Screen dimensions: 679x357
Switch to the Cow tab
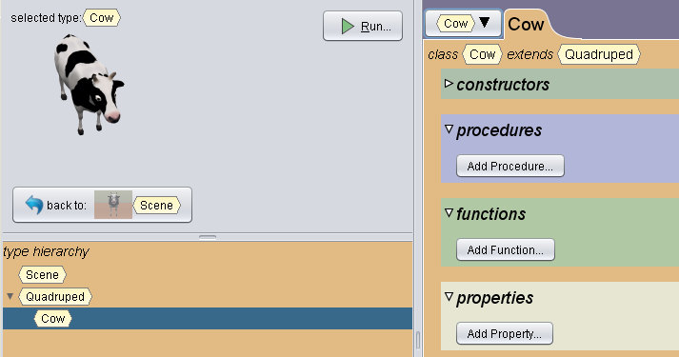coord(526,24)
